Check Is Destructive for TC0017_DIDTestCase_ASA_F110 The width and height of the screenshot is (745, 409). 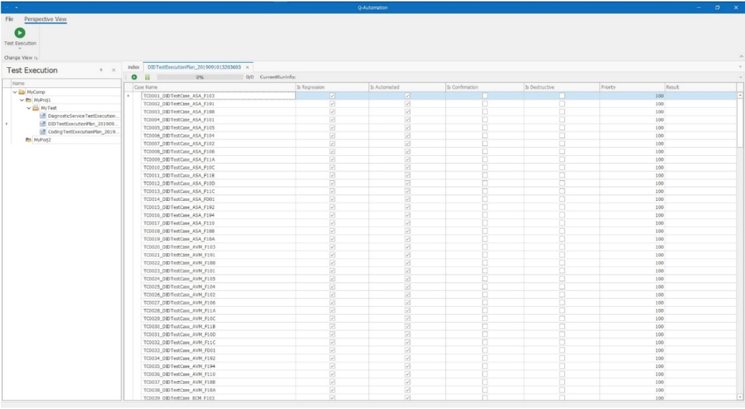pos(562,223)
